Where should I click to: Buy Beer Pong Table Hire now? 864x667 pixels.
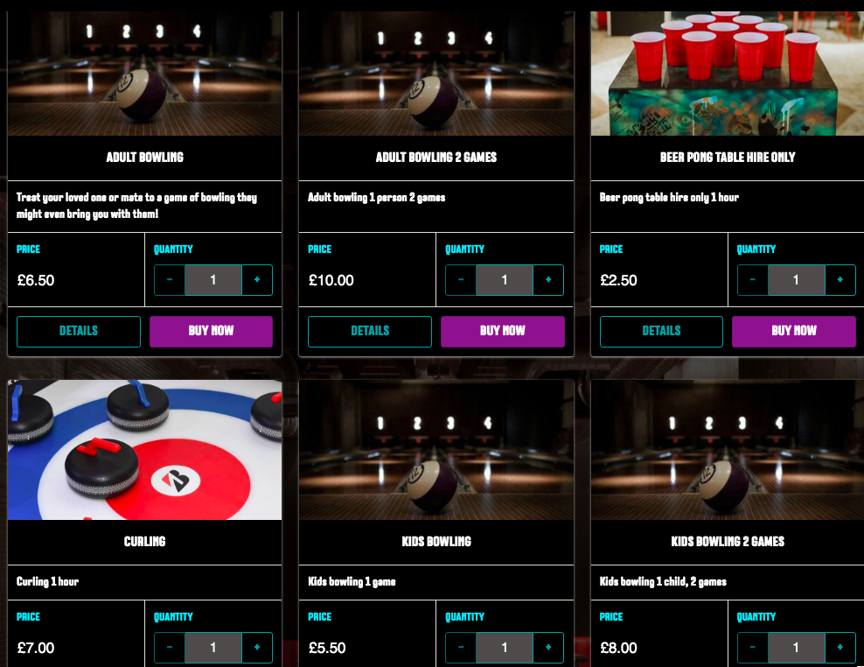pyautogui.click(x=794, y=331)
